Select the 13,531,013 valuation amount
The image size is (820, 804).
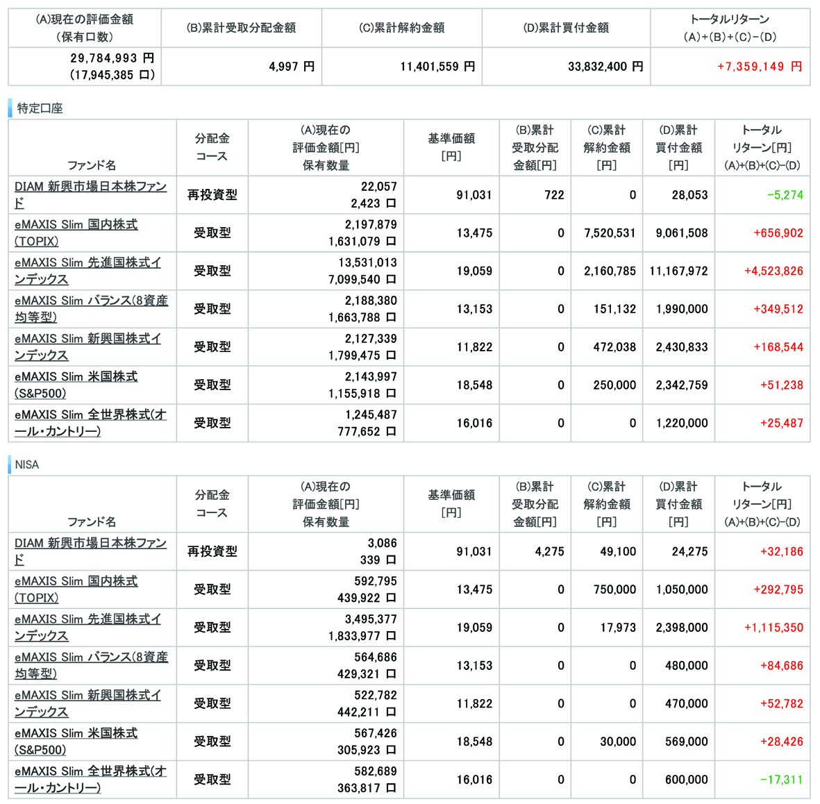point(367,262)
